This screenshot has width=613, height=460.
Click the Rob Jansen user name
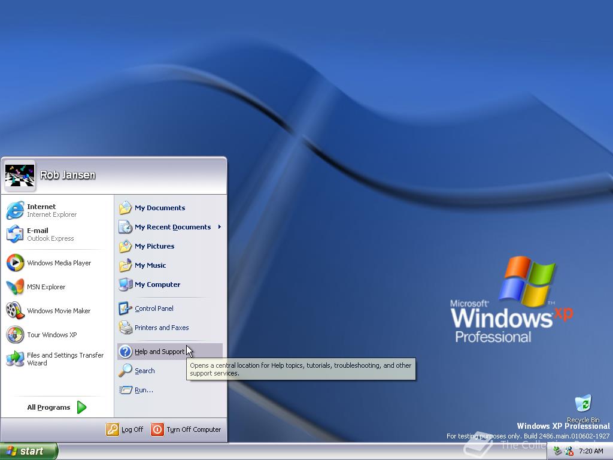pos(68,175)
